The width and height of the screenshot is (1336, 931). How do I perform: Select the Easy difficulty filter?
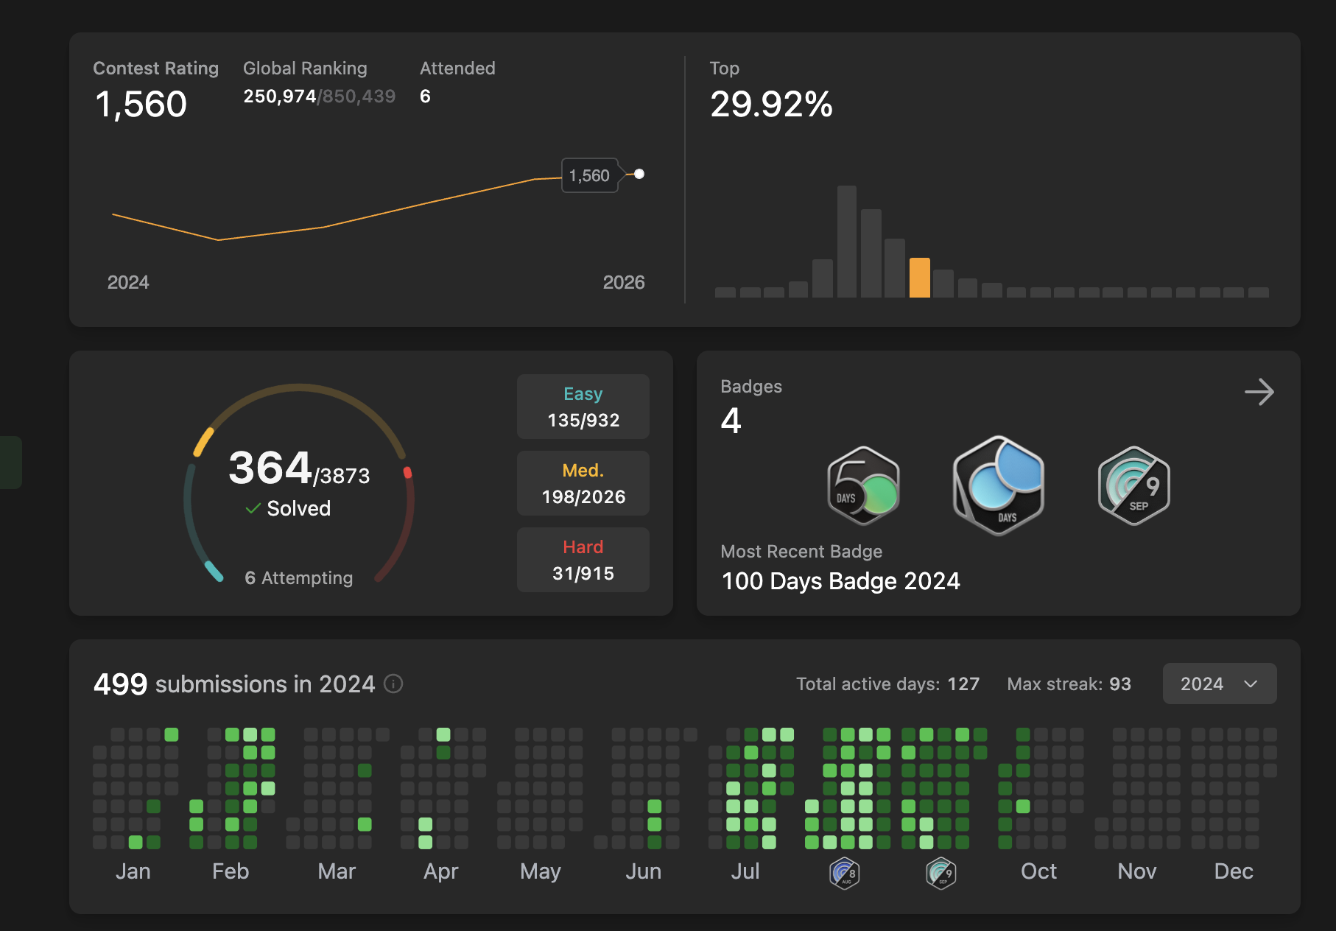(x=583, y=406)
